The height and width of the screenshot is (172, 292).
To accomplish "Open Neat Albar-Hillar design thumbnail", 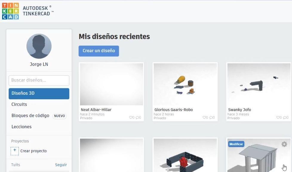I will [111, 84].
